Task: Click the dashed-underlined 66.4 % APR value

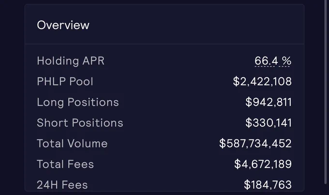Action: (273, 61)
